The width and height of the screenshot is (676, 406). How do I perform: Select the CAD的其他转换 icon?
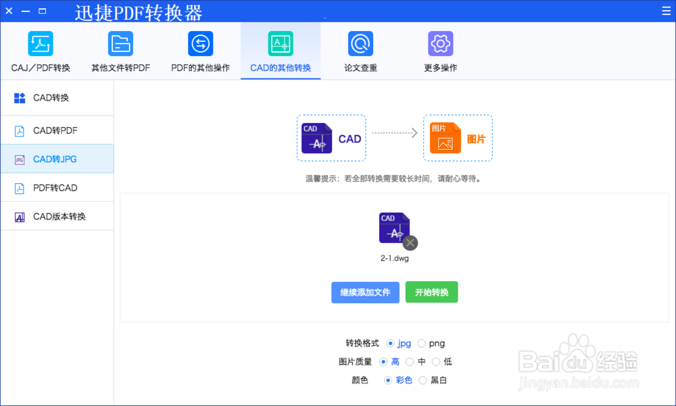281,43
